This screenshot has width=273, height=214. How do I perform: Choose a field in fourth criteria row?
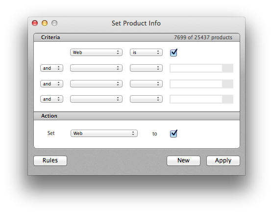pos(96,99)
